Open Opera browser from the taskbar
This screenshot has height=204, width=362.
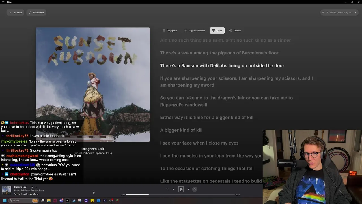point(55,201)
